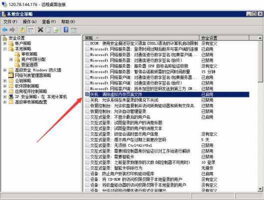264x200 pixels.
Task: Expand the 高级安全 Windows 防火墙 node
Action: tap(5, 70)
